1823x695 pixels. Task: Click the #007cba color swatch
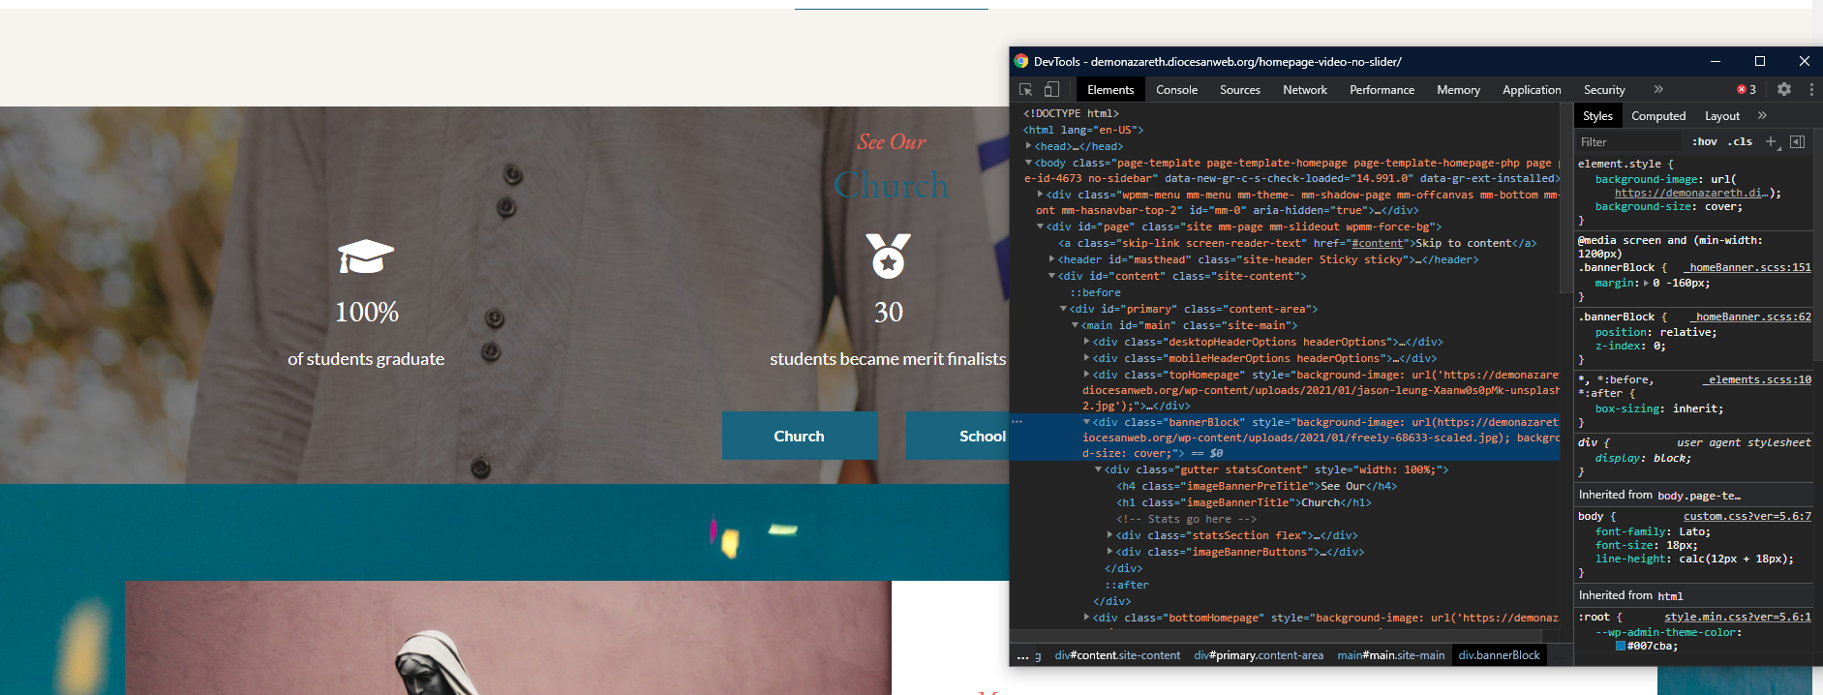click(1620, 647)
